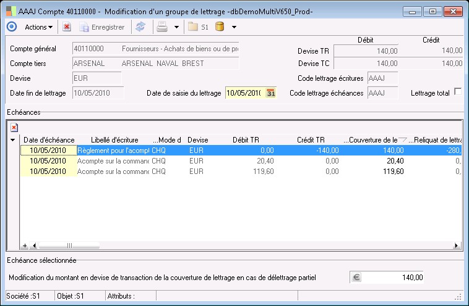Click the plus button at grid bottom
469x306 pixels.
[x=25, y=246]
